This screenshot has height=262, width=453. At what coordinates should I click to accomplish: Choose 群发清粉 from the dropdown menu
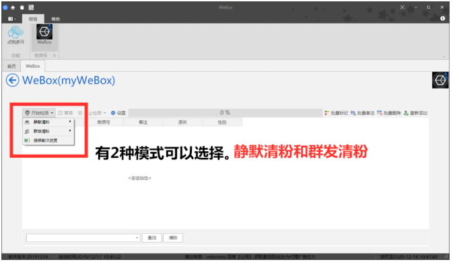coord(48,132)
